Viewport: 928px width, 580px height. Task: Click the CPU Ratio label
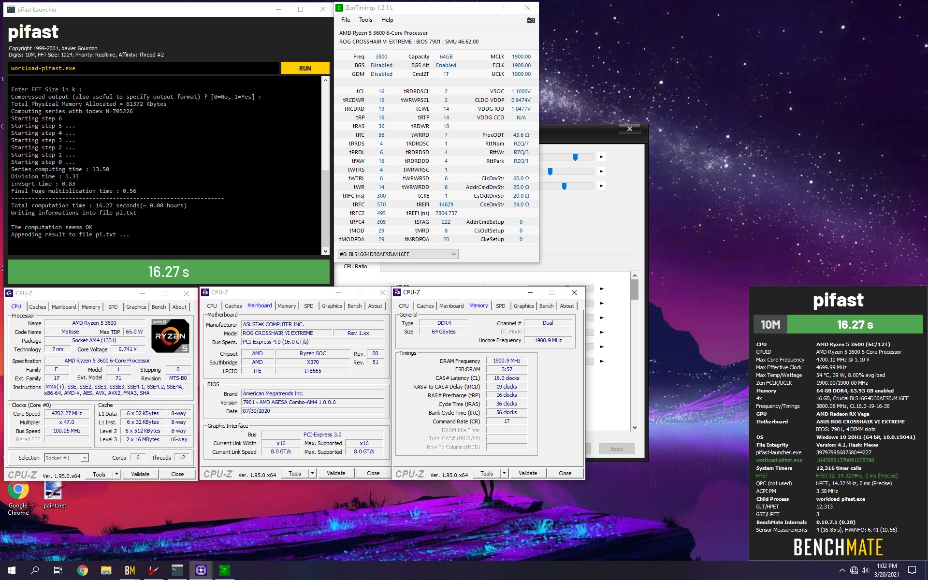click(355, 266)
